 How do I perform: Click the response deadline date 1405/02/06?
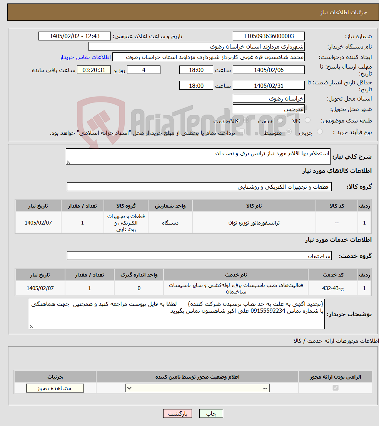269,70
